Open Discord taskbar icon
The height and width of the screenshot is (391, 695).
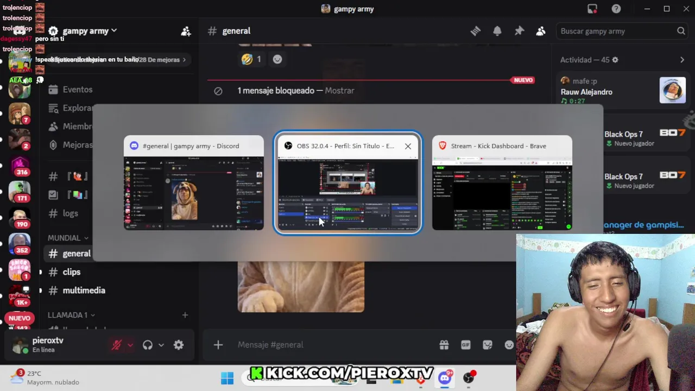(x=445, y=377)
